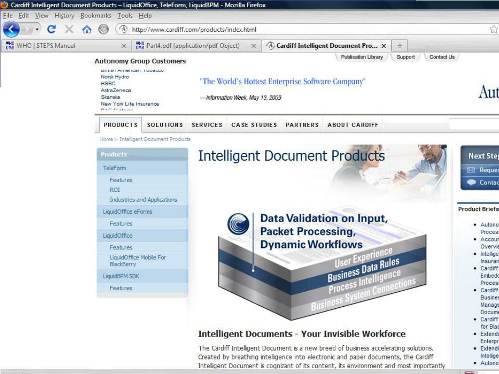Click the greyed-out Forward arrow button

click(x=27, y=30)
